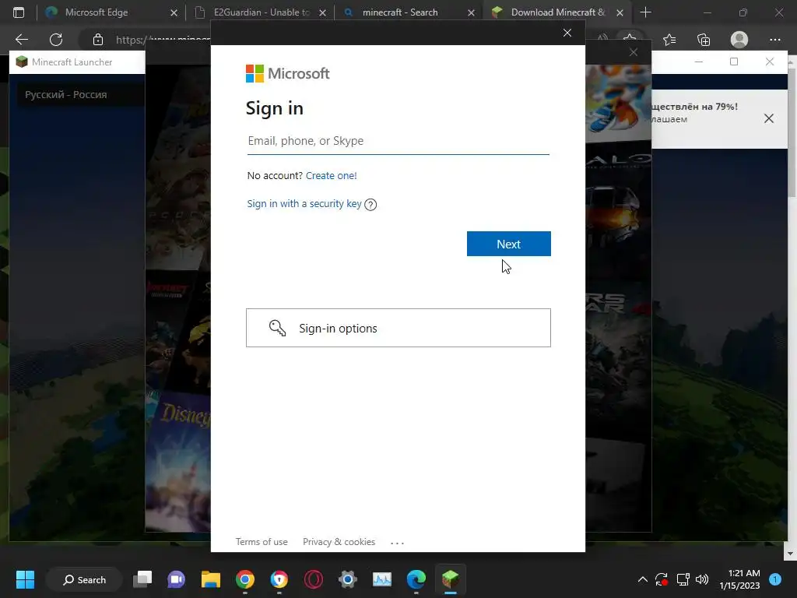Screen dimensions: 797x598
Task: Open the Settings gear app on taskbar
Action: pyautogui.click(x=348, y=579)
